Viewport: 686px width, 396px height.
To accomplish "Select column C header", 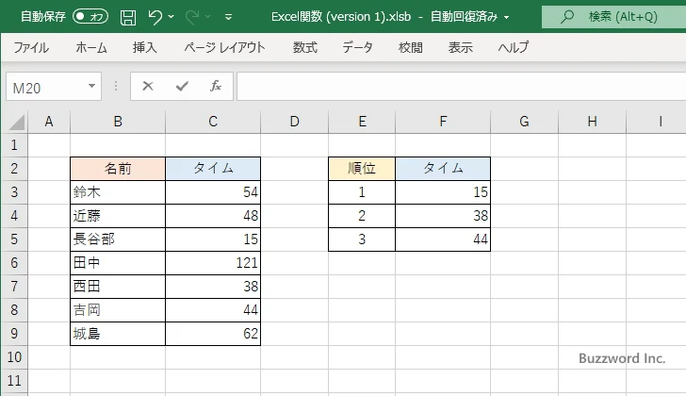I will pyautogui.click(x=213, y=122).
